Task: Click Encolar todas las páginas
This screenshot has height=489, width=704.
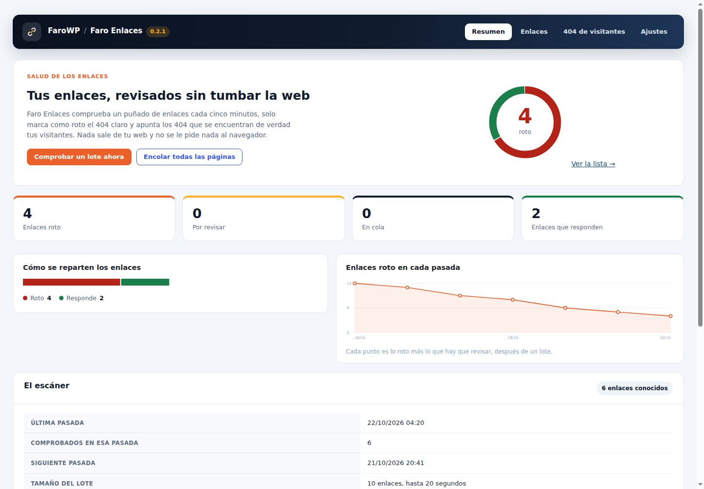Action: [189, 157]
